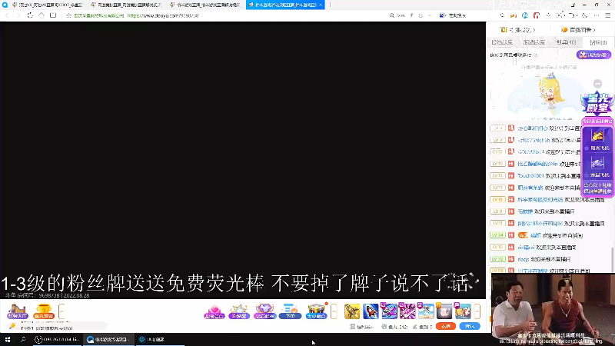This screenshot has height=346, width=615.
Task: Select the golden airplane gift
Action: click(352, 311)
